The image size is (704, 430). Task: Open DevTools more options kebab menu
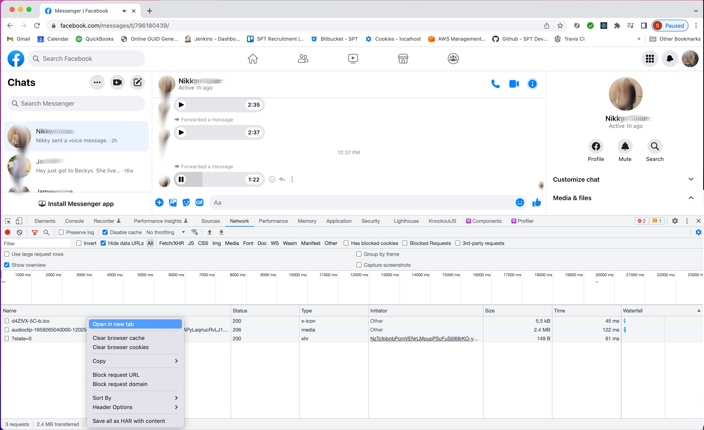click(x=687, y=221)
